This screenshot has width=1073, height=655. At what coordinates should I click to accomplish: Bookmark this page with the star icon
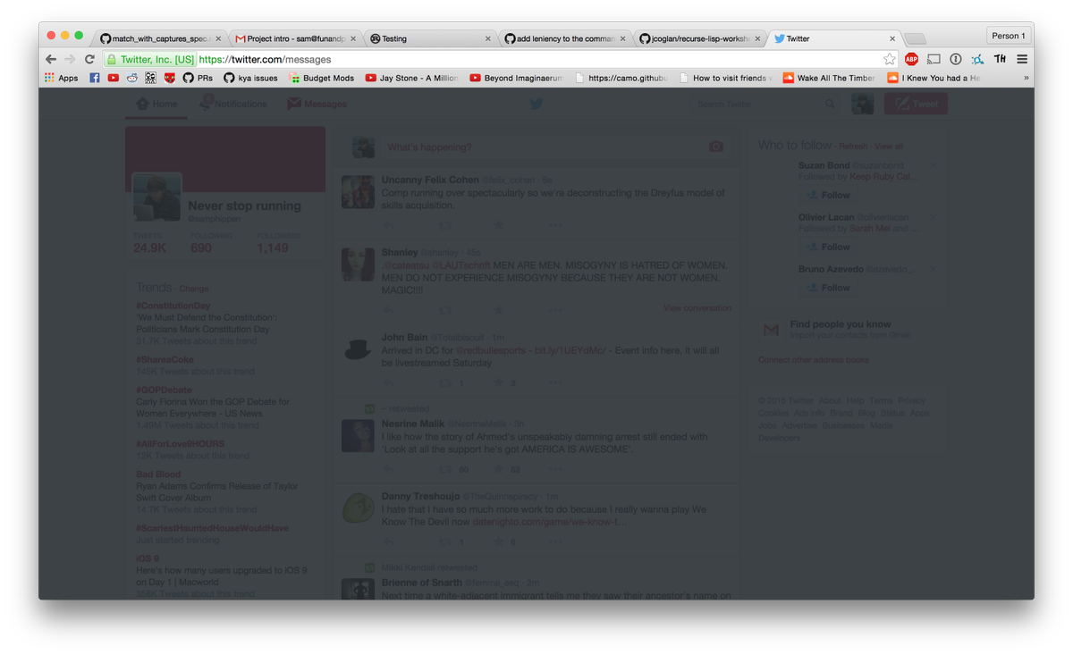(889, 59)
